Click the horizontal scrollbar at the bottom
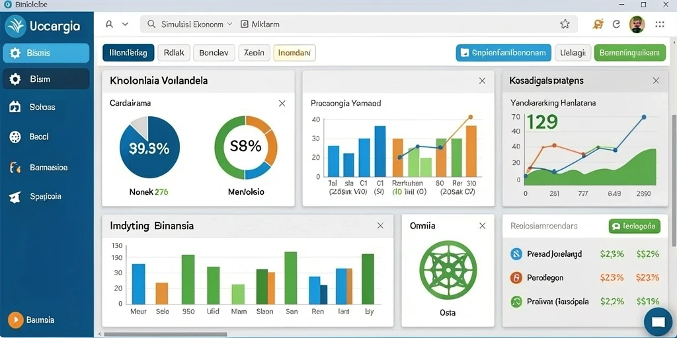 165,334
